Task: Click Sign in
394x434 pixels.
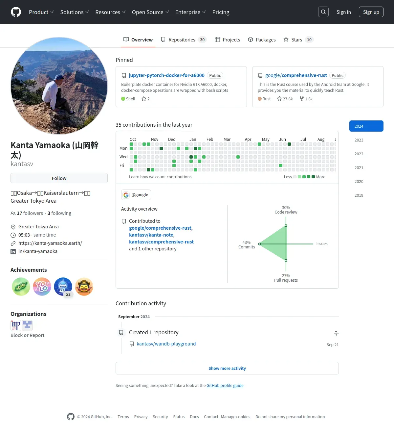Action: (x=343, y=12)
